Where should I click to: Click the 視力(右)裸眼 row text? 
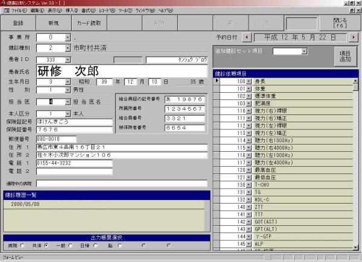tap(270, 111)
